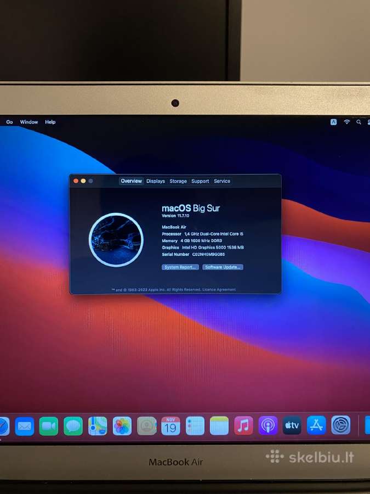Launch FaceTime in the Dock

click(x=49, y=426)
